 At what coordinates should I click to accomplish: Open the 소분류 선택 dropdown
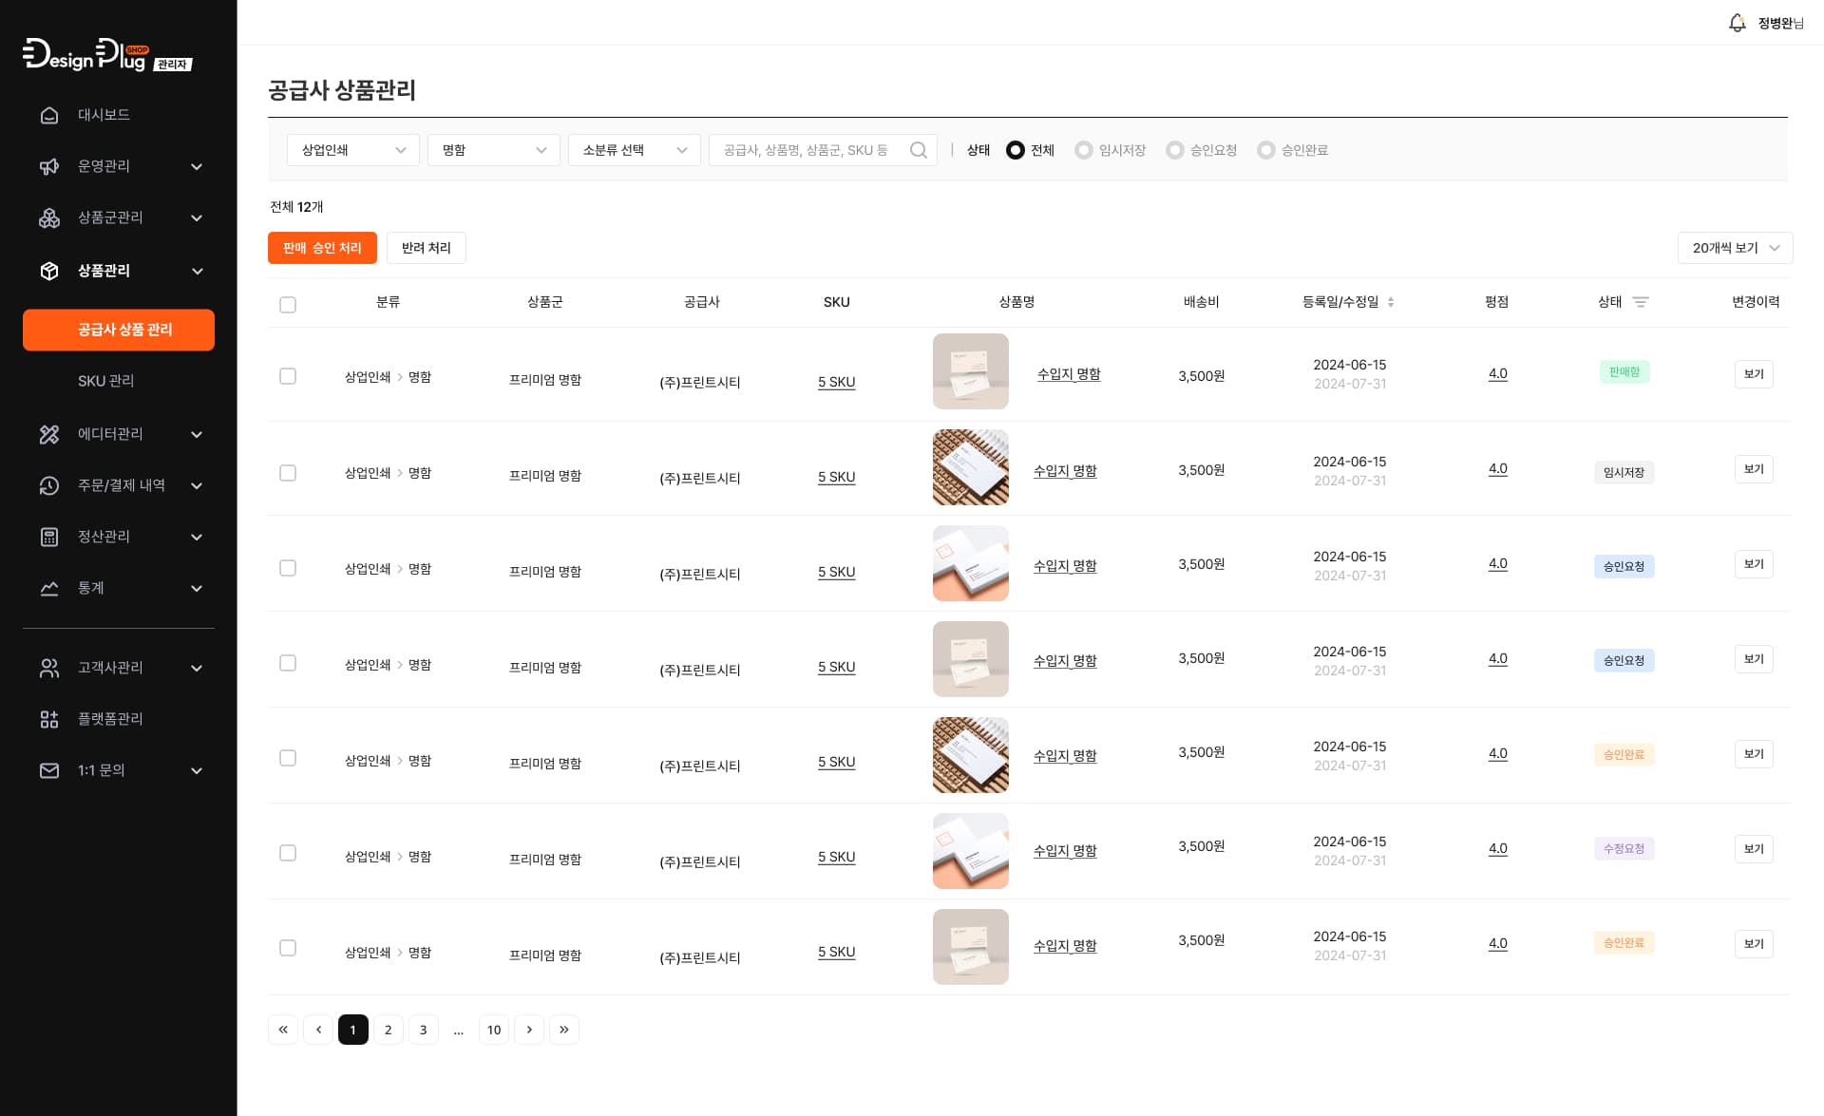[634, 150]
